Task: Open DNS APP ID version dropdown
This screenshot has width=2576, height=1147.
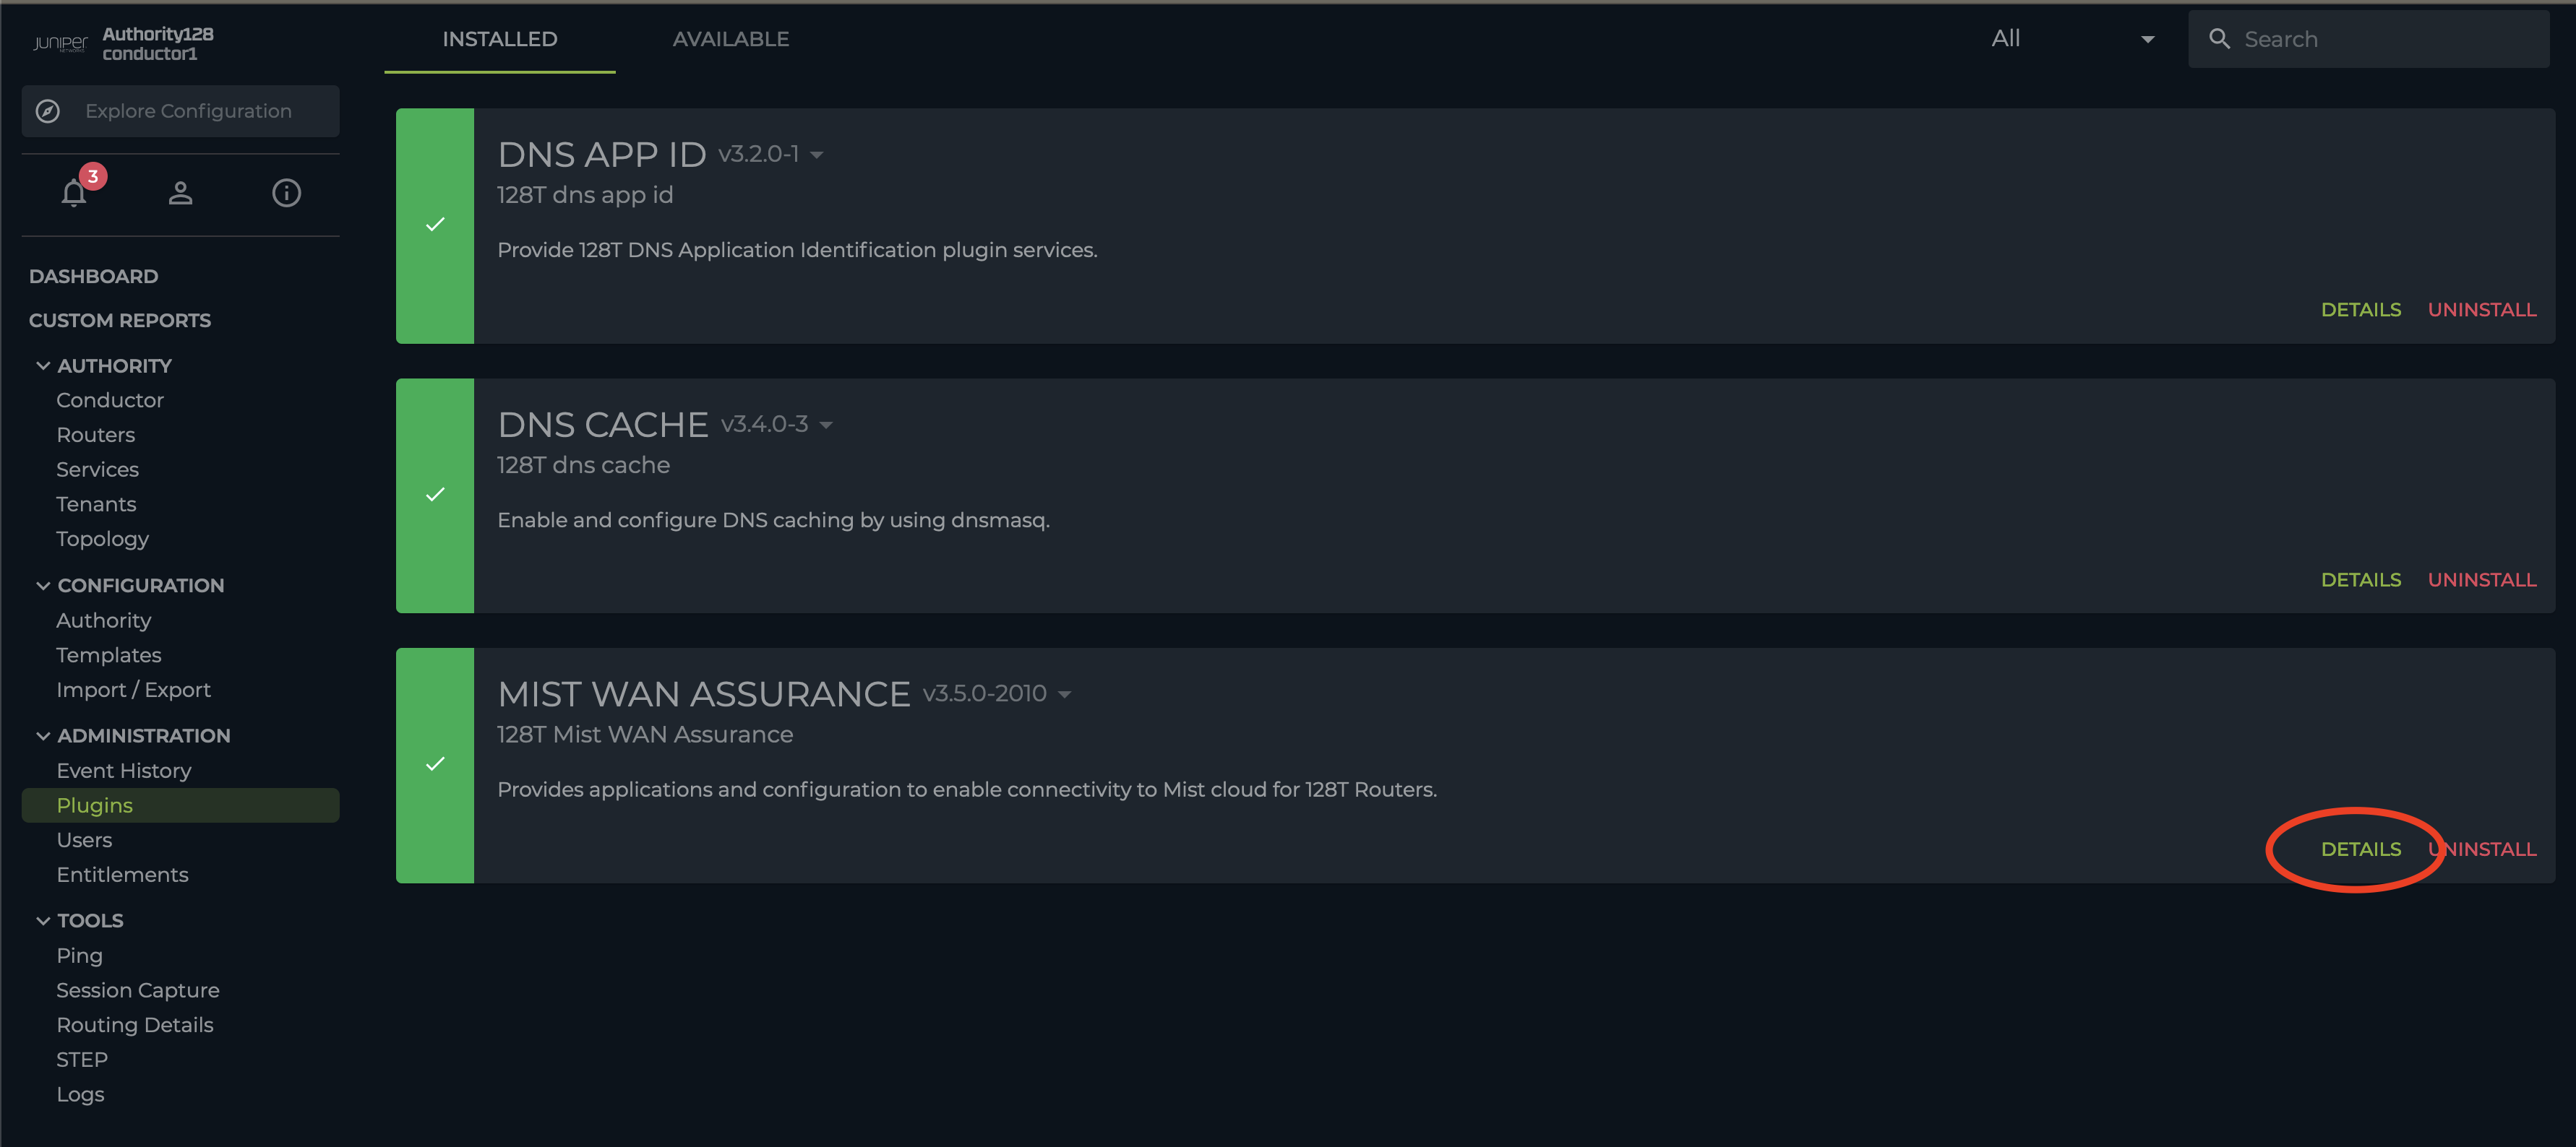Action: [x=817, y=155]
